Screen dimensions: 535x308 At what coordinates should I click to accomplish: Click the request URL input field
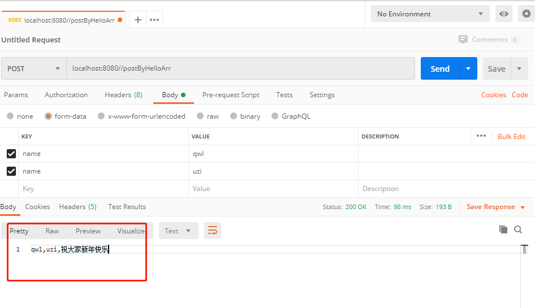tap(240, 68)
